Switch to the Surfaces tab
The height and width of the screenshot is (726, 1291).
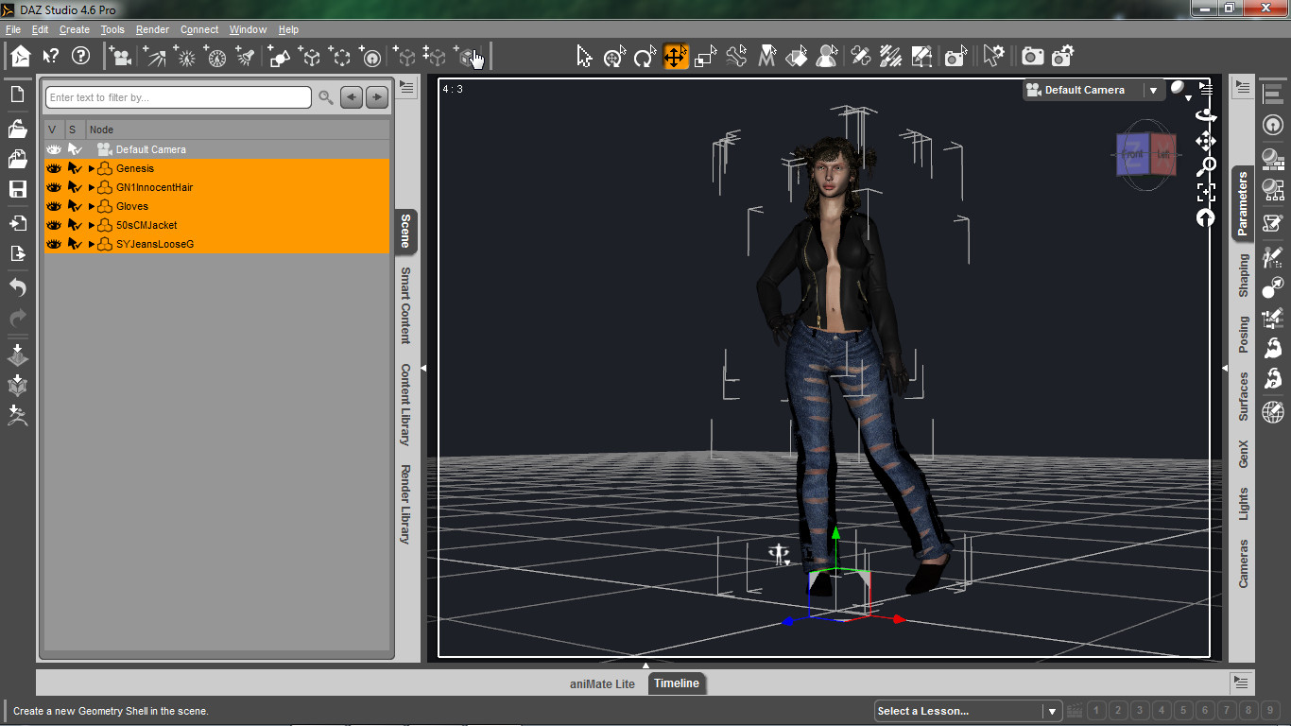(x=1244, y=396)
